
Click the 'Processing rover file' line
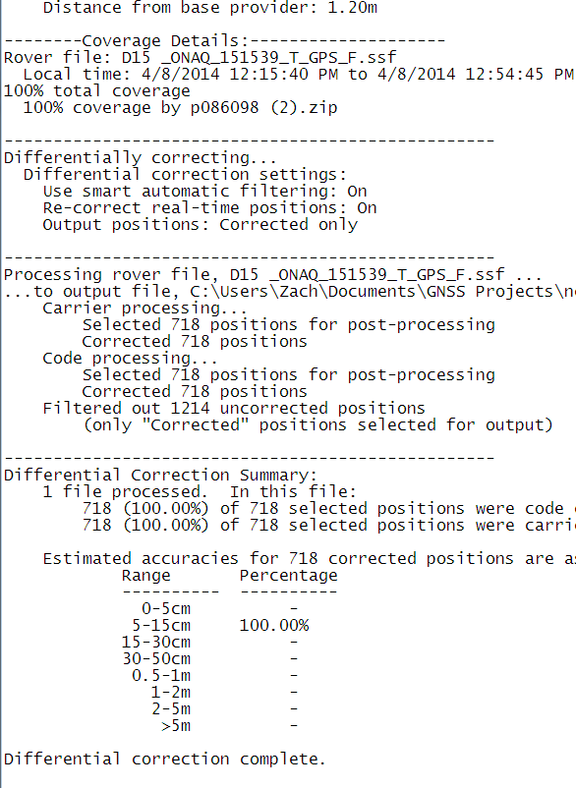click(x=273, y=275)
